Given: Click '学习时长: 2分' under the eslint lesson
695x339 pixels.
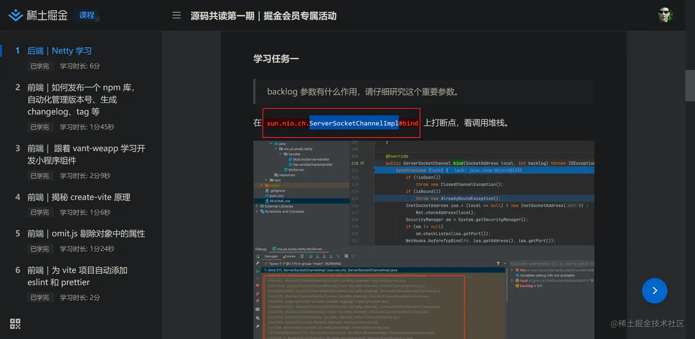Looking at the screenshot, I should [80, 298].
